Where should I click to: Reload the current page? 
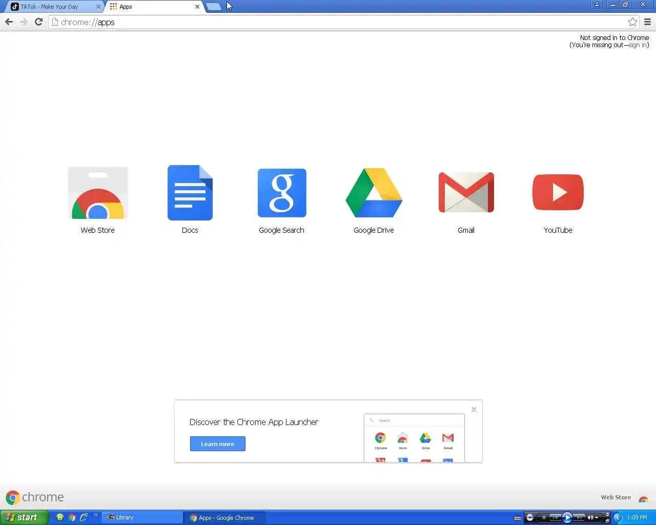pos(38,22)
